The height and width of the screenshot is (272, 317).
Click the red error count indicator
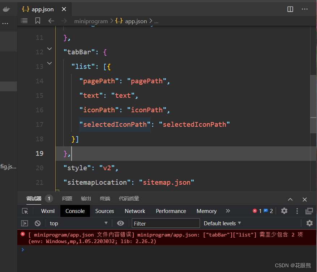pyautogui.click(x=257, y=211)
